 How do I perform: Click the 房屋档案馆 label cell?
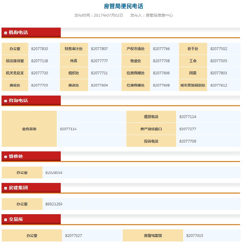click(x=153, y=236)
